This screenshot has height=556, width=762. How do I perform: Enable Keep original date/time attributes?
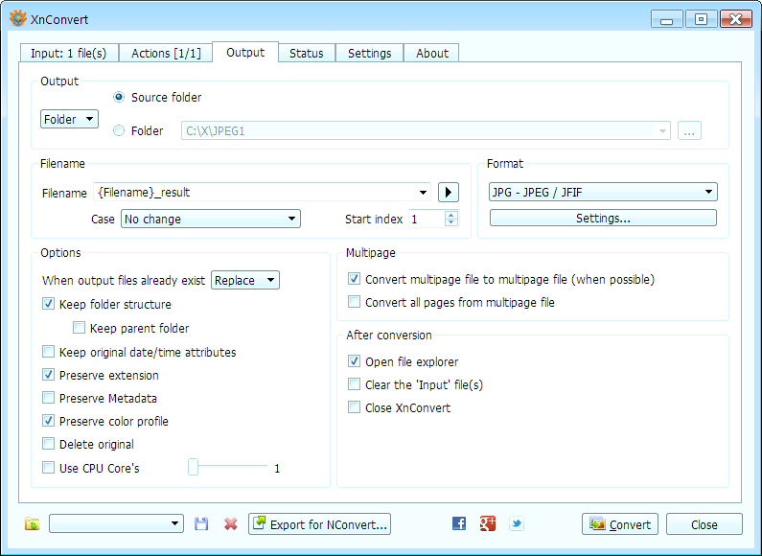[48, 352]
